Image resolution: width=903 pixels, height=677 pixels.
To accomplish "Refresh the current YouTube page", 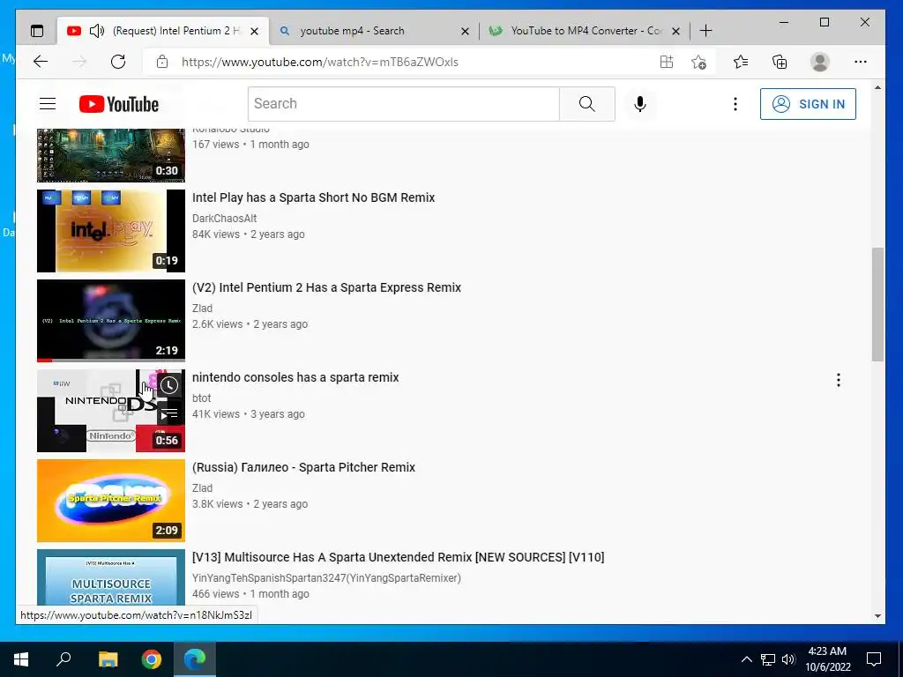I will click(x=118, y=62).
